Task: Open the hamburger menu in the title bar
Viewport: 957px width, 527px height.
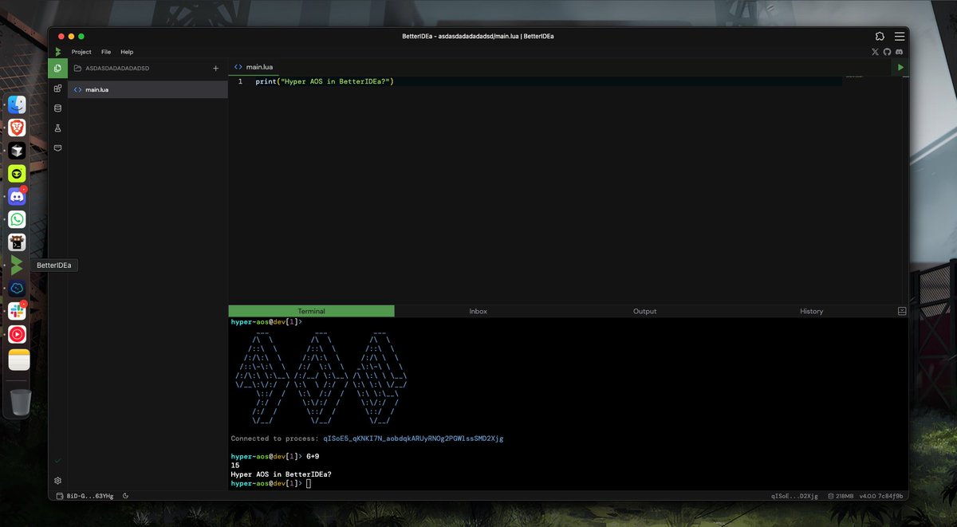Action: [x=900, y=36]
